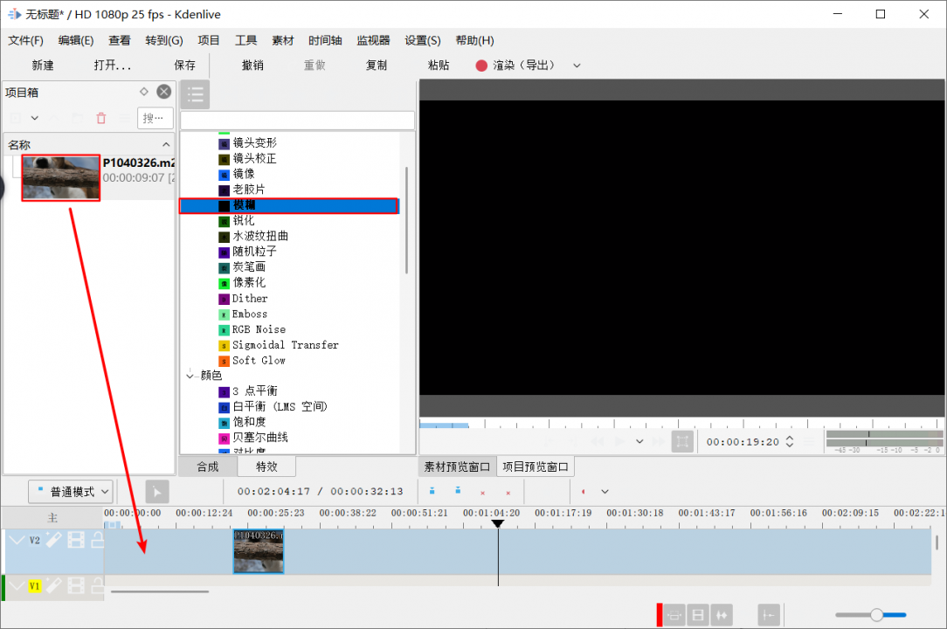This screenshot has width=947, height=629.
Task: Collapse the 颜色 effects category
Action: click(x=190, y=376)
